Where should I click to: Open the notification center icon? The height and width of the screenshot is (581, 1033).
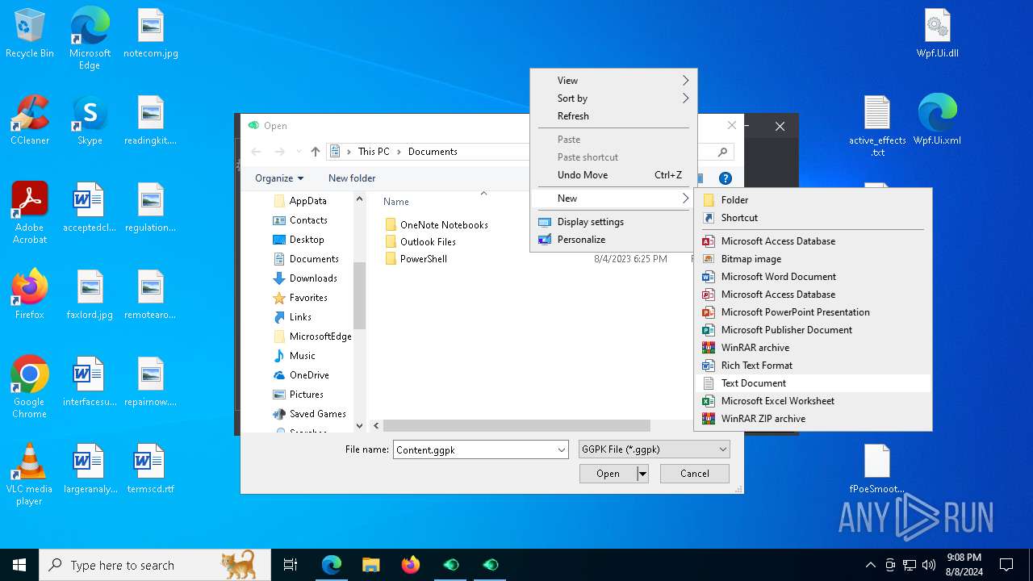pos(1006,565)
